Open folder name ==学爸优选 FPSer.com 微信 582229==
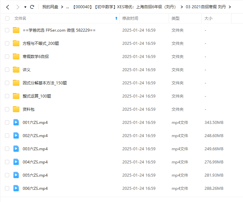 59,30
